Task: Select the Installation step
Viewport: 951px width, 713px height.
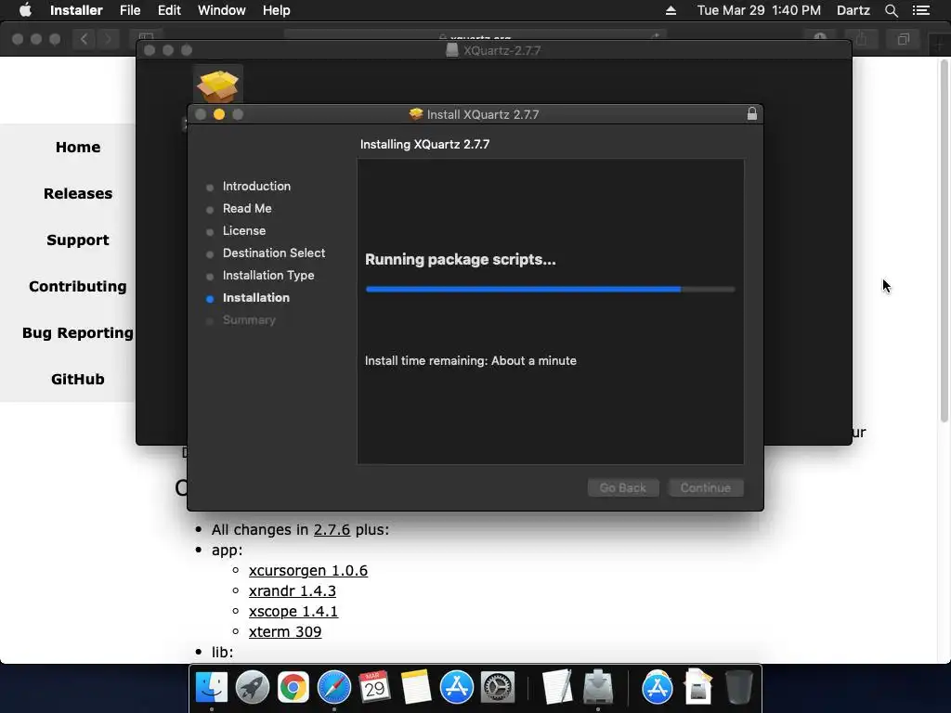Action: click(256, 298)
